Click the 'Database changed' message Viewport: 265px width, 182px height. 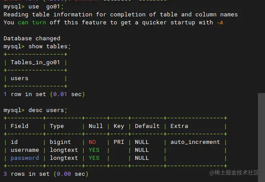32,39
